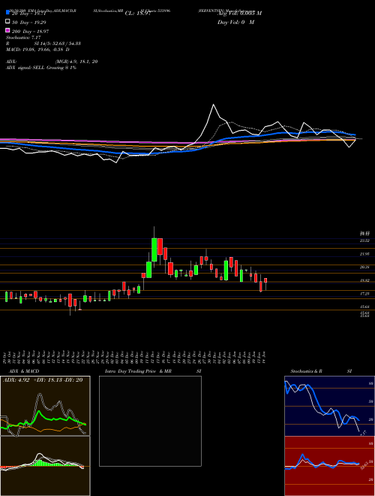Click the 'Stochastics & R' panel title
The height and width of the screenshot is (496, 375).
coord(306,371)
